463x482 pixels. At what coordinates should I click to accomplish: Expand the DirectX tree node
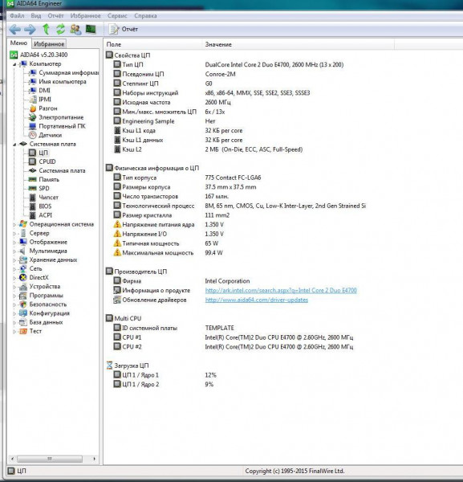tap(14, 278)
